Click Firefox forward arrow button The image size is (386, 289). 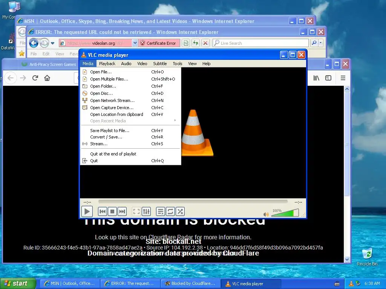coord(23,78)
